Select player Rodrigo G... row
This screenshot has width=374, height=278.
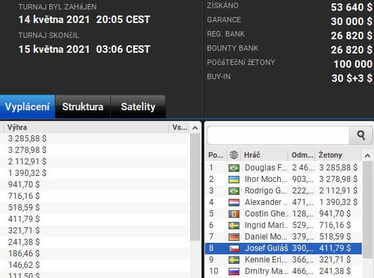tap(283, 191)
